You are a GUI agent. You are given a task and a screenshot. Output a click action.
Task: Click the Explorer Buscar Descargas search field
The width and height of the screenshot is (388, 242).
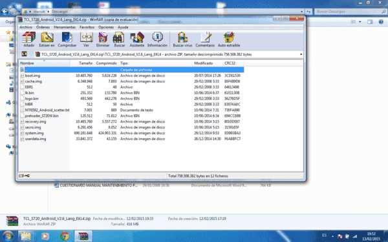coord(350,12)
